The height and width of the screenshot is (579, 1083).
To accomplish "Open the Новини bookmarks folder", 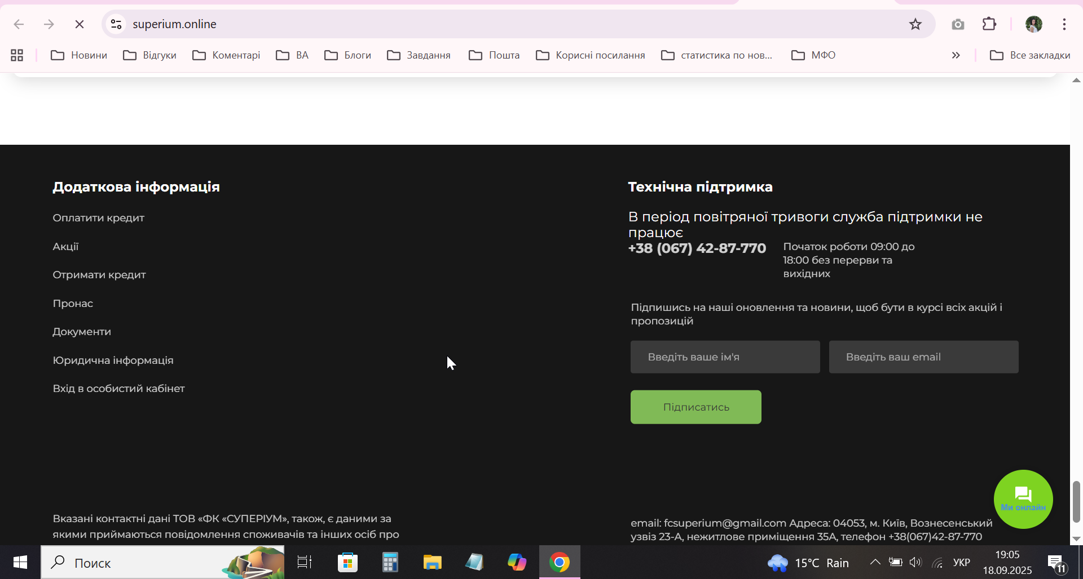I will coord(79,55).
